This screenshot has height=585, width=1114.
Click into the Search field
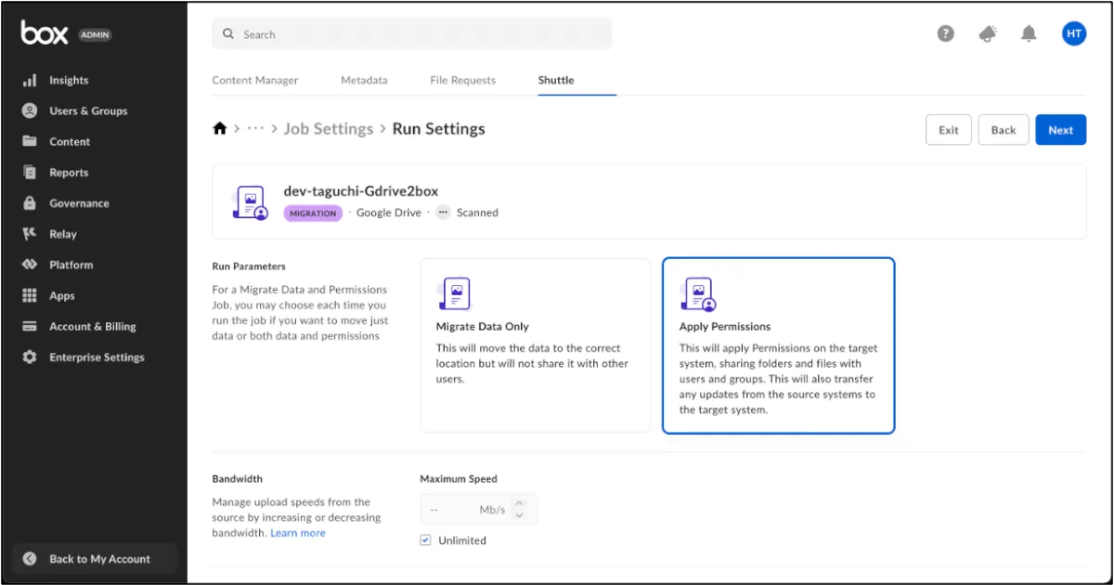[412, 34]
